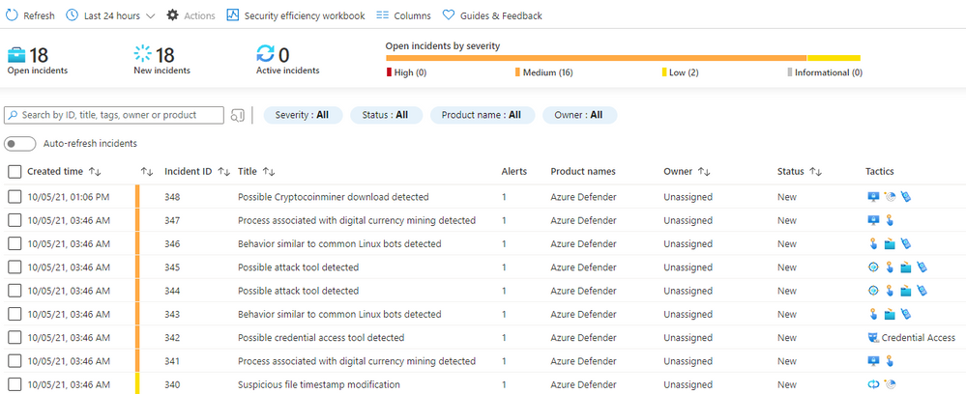Open incident titled Possible credential access tool detected
This screenshot has width=966, height=394.
(x=321, y=337)
